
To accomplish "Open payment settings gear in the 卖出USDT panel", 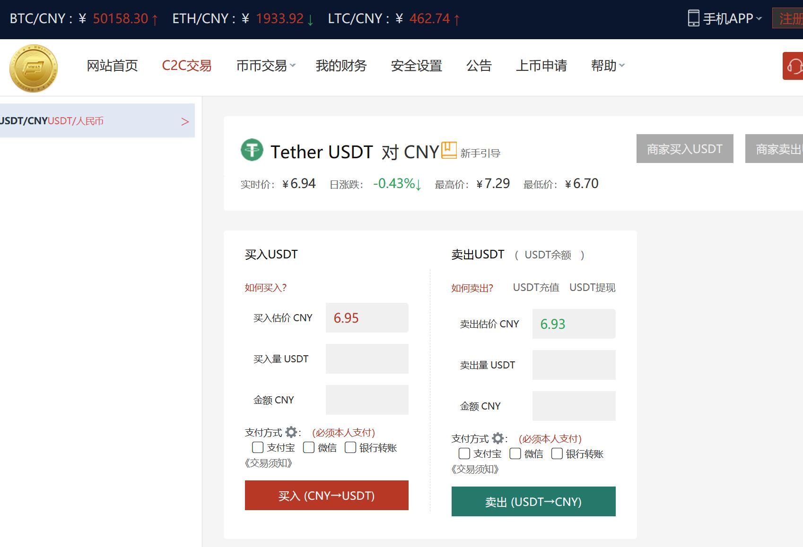I will click(498, 438).
